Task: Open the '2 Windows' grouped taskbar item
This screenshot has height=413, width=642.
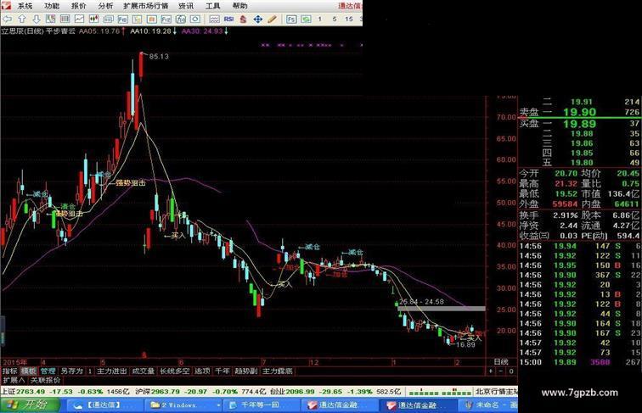Action: [183, 405]
